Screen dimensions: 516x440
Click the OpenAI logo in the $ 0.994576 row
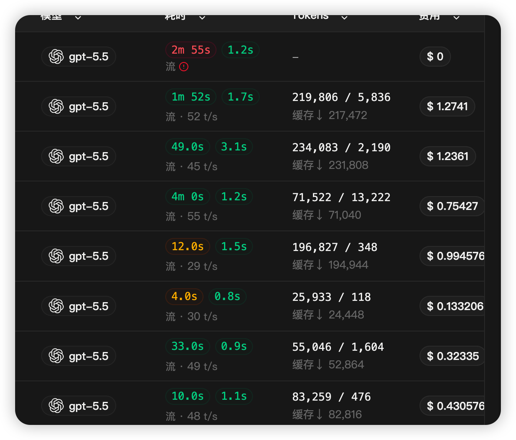click(x=56, y=256)
